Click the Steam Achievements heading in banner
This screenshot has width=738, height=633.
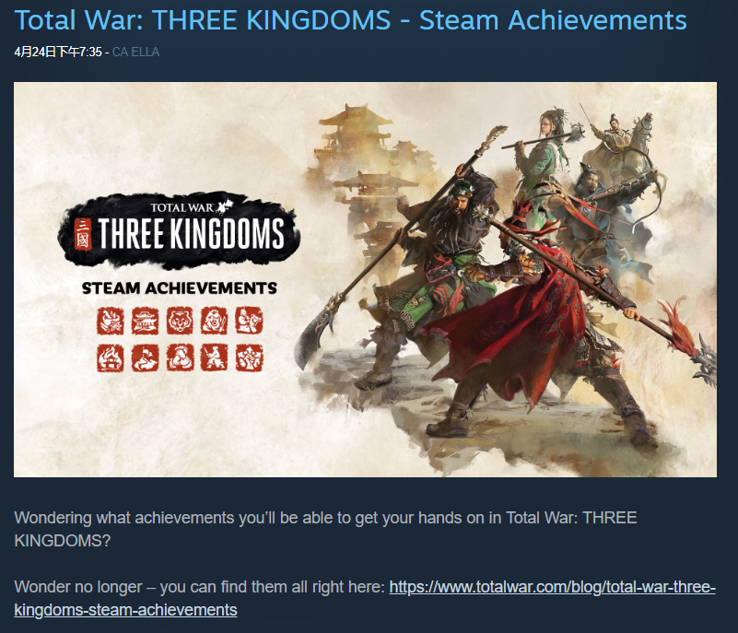[x=180, y=288]
